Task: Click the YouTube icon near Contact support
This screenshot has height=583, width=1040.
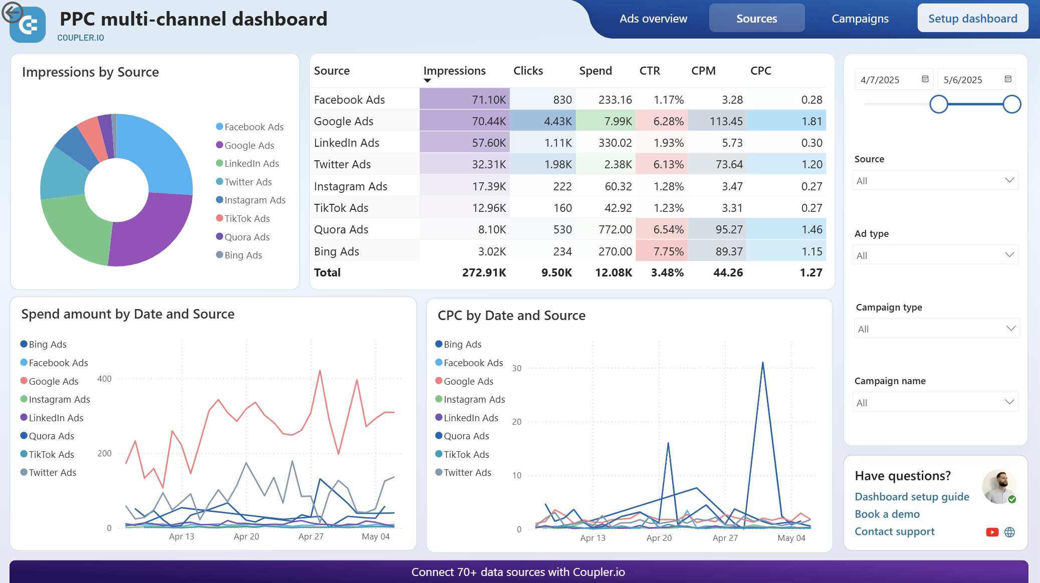Action: point(992,532)
